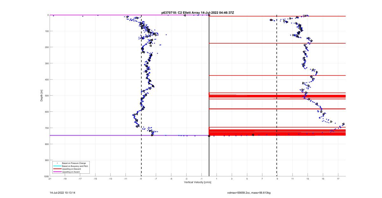Click the plot title 'p6370718: C2 Ellett Array'
Viewport: 382px width, 198px height.
(x=181, y=13)
